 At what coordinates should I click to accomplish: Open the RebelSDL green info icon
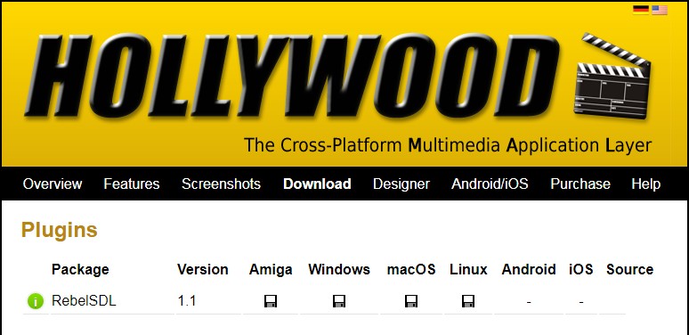point(36,301)
